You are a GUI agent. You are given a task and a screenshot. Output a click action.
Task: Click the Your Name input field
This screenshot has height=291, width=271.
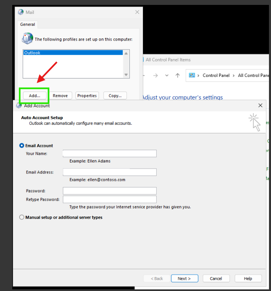point(110,153)
